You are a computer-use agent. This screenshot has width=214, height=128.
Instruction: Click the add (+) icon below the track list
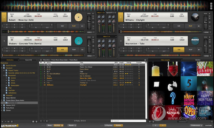pos(41,121)
